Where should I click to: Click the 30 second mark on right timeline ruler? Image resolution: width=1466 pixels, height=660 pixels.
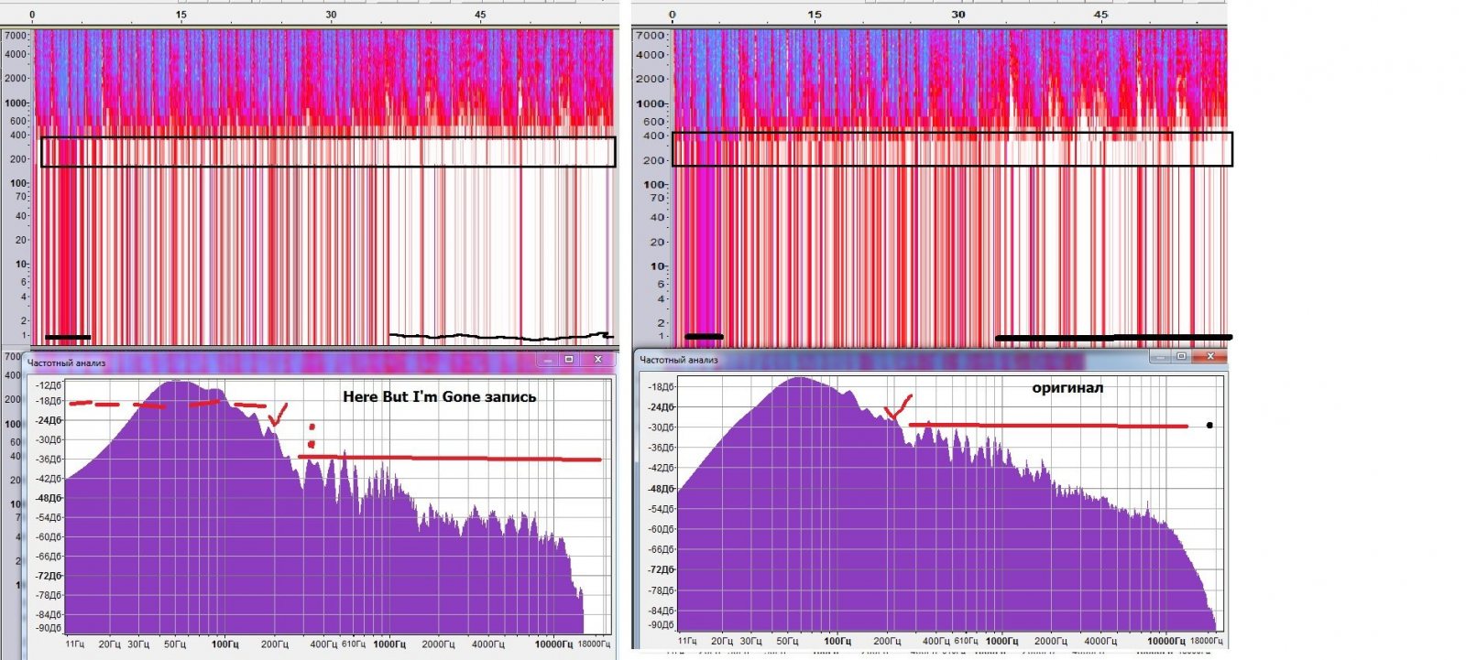coord(957,15)
